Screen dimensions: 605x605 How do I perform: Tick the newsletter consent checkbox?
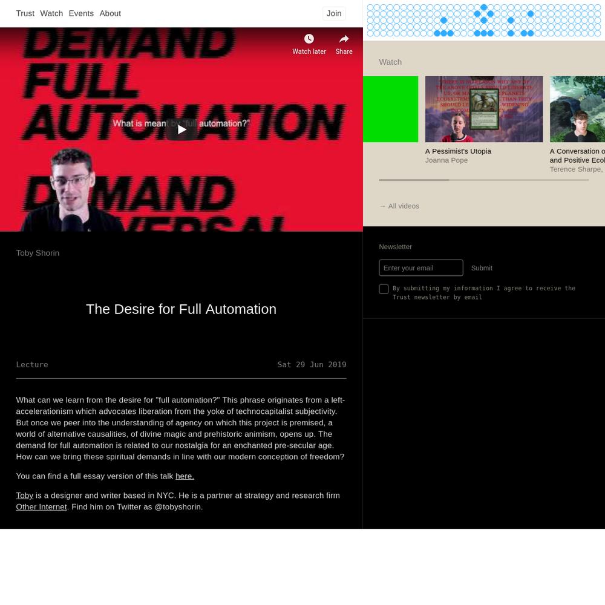384,289
